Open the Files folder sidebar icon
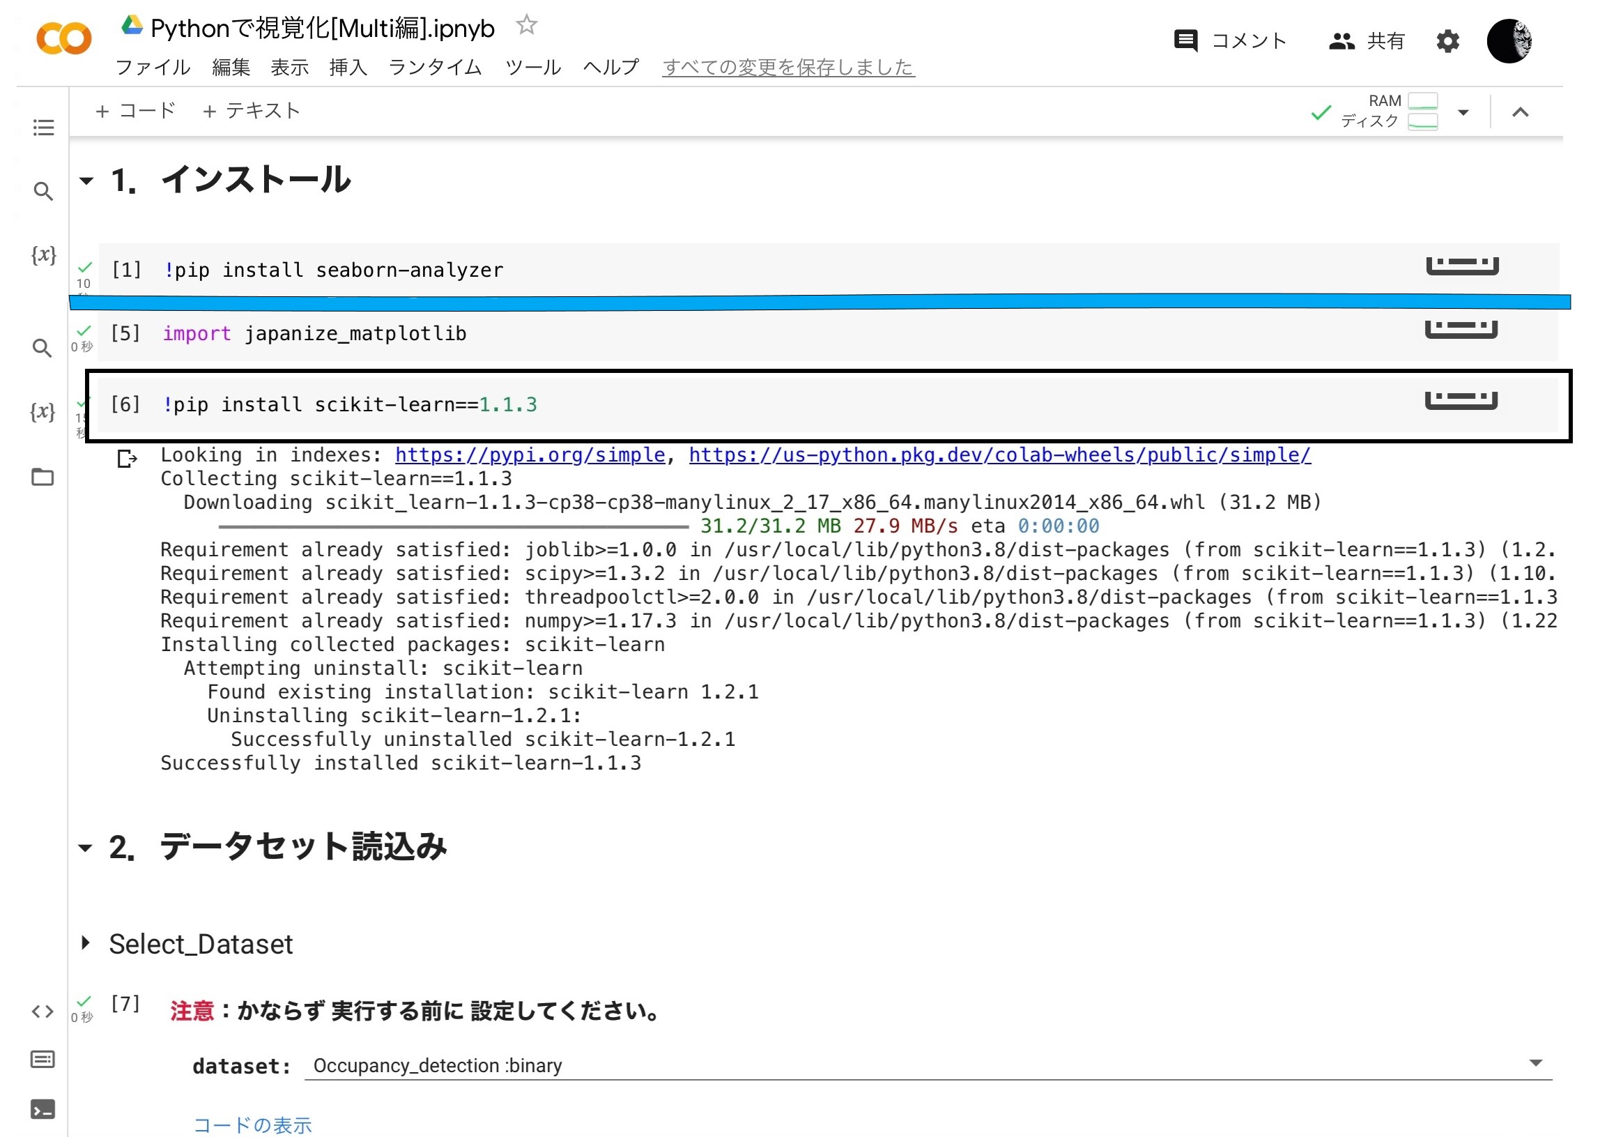The width and height of the screenshot is (1600, 1137). point(43,477)
